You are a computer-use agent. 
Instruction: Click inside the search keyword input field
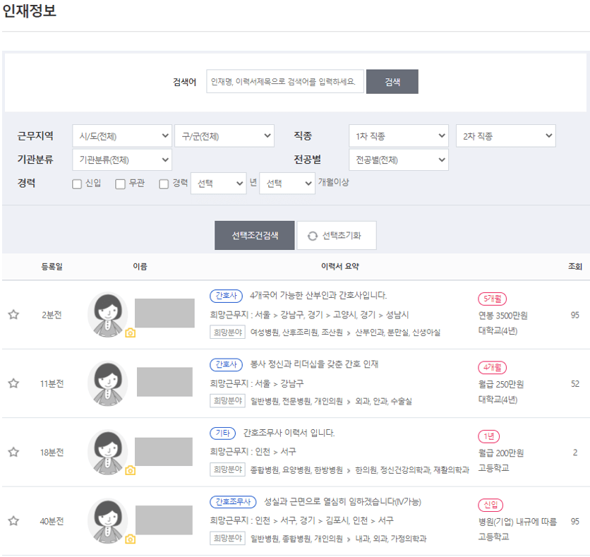tap(285, 81)
